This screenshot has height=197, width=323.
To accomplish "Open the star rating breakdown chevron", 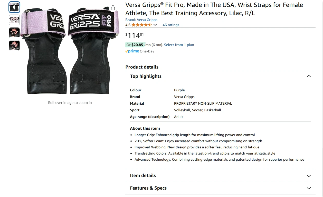I will (155, 25).
